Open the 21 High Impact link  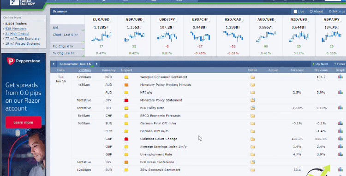17,34
